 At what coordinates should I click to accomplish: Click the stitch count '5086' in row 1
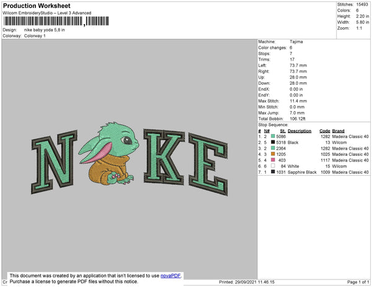(x=281, y=137)
